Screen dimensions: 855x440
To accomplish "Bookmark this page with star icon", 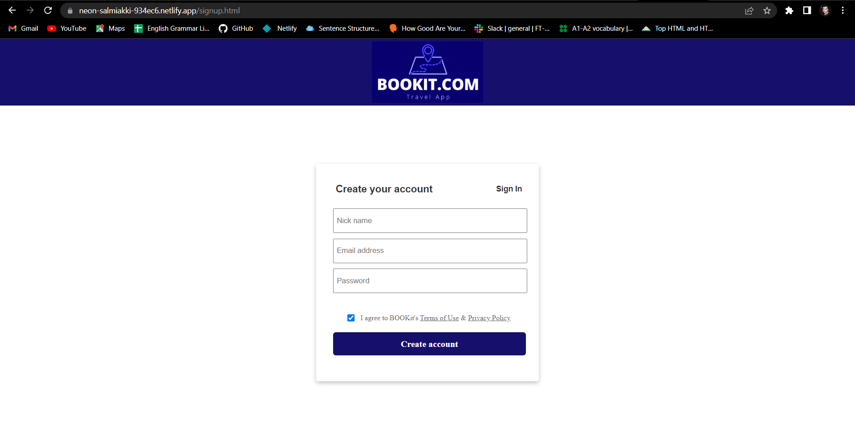I will (x=767, y=11).
